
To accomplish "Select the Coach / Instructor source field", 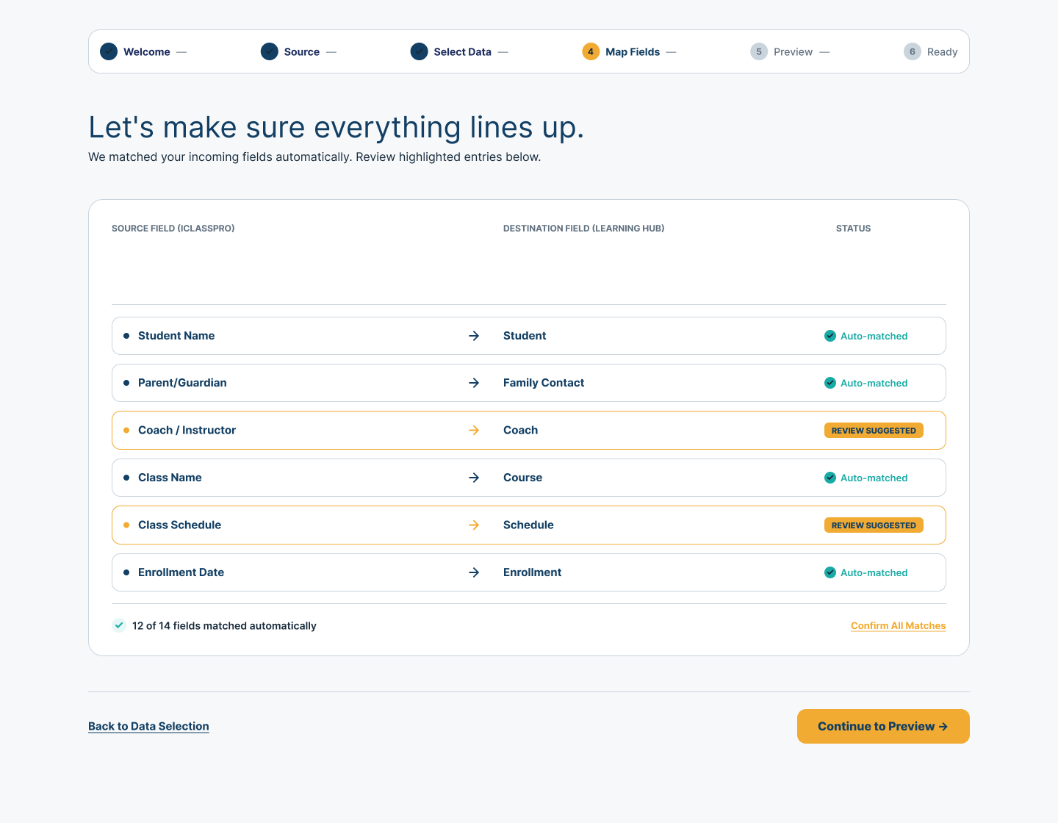I will point(187,430).
